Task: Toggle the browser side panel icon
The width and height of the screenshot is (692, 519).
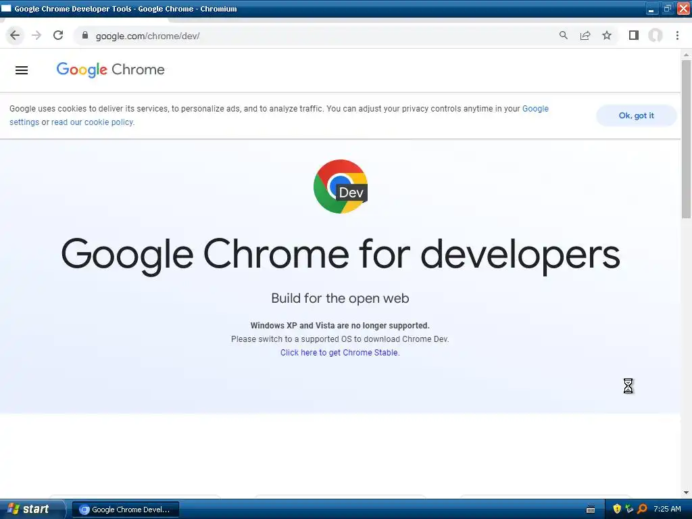Action: click(634, 35)
